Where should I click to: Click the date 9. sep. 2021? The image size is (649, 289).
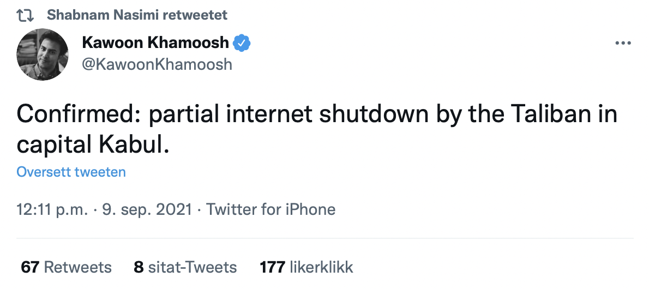pos(147,209)
